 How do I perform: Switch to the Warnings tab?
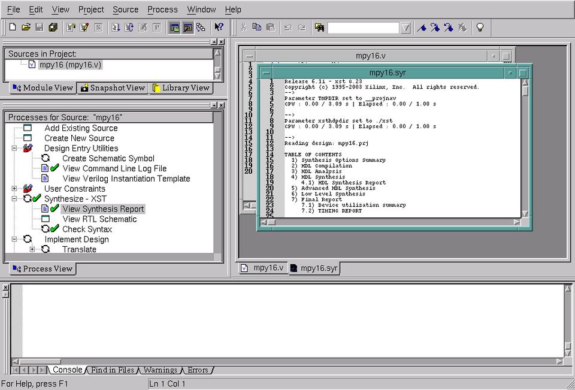click(161, 370)
